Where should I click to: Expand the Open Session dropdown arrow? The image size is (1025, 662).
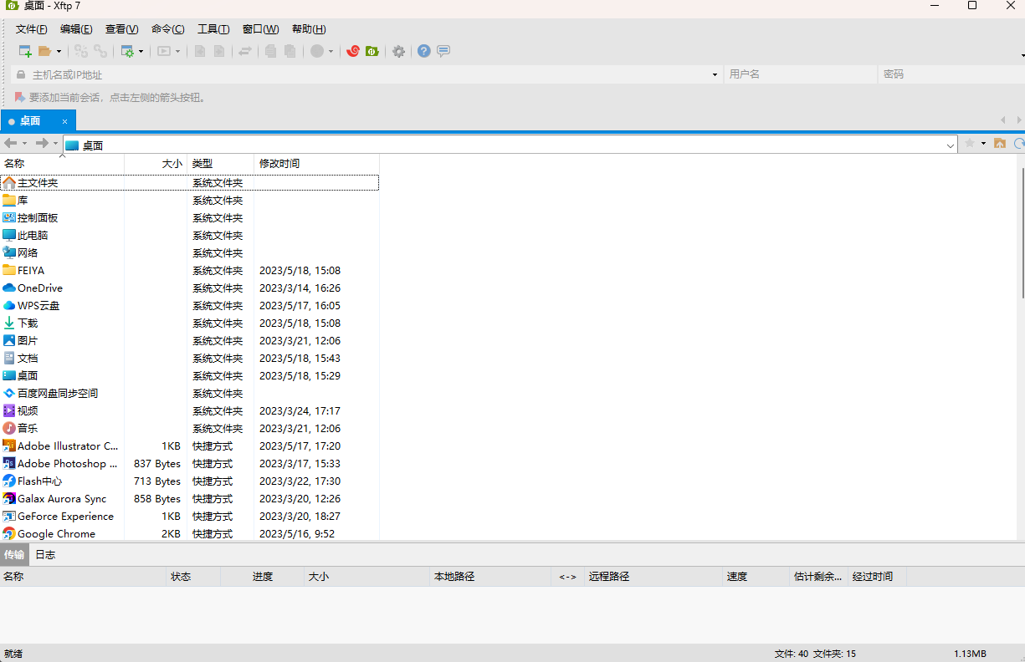point(59,52)
